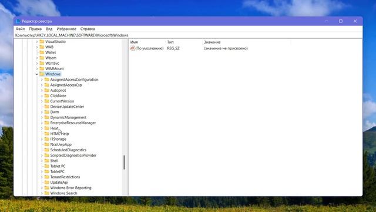The width and height of the screenshot is (376, 212).
Task: Close the Registry Editor window
Action: 355,21
